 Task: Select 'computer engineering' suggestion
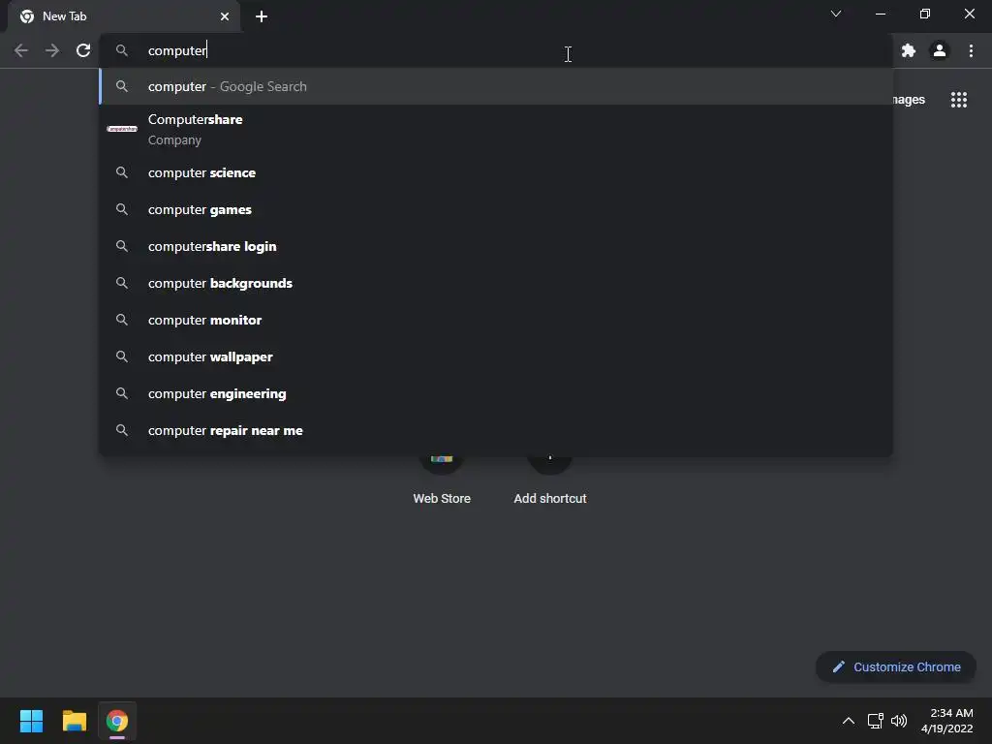coord(496,393)
